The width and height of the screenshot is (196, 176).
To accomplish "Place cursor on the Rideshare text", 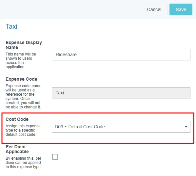I will point(66,55).
